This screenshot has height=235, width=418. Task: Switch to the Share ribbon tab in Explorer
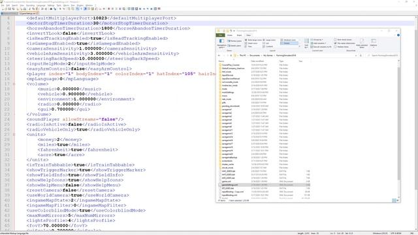239,35
